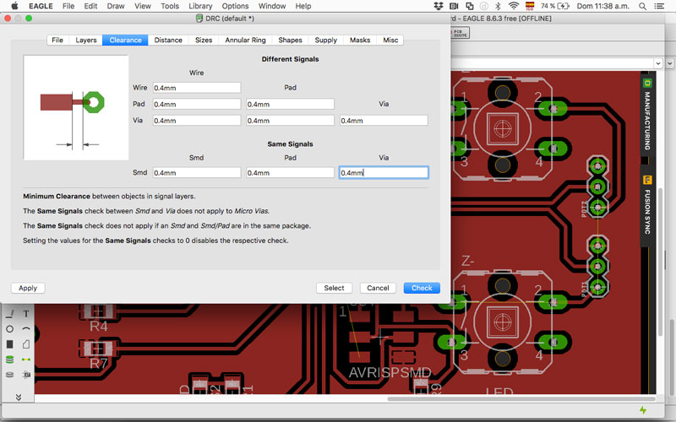Open the Help menu
The image size is (676, 422).
(x=303, y=6)
